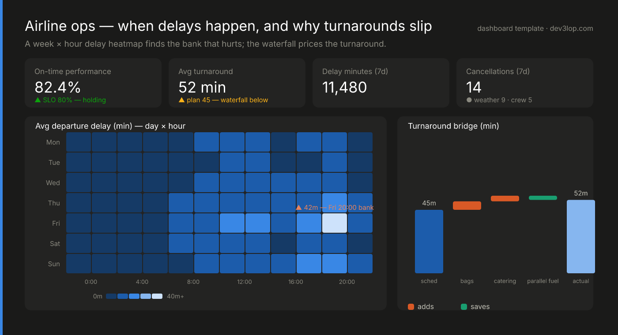
Task: Click the 12:00 hour axis label
Action: 245,282
